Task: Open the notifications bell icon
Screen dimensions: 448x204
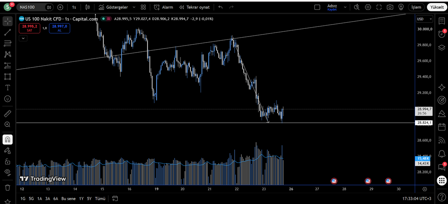Action: click(442, 154)
